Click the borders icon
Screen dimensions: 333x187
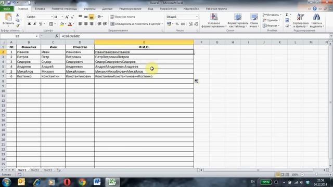[x=51, y=24]
